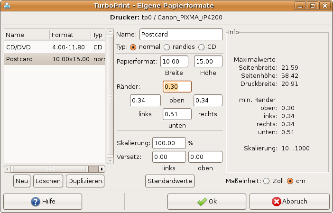Duplicate the selected format with Duplizieren
Image resolution: width=333 pixels, height=213 pixels.
tap(85, 181)
